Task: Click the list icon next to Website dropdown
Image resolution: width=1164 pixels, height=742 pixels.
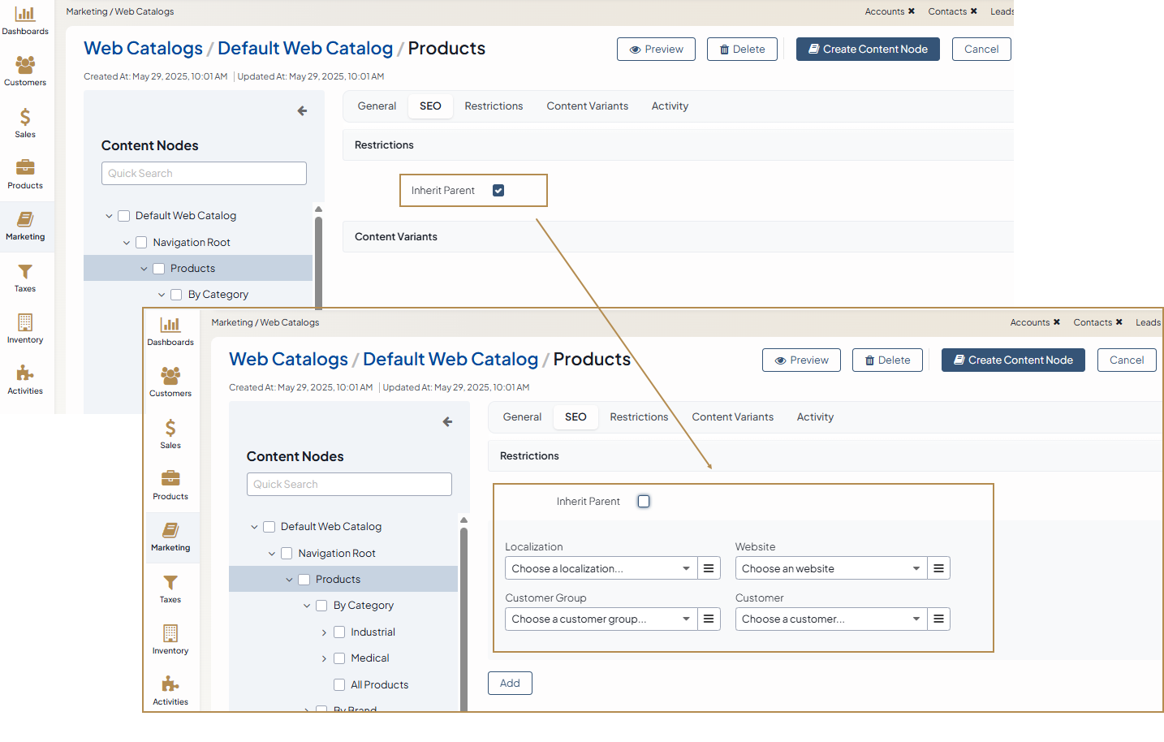Action: (x=938, y=568)
